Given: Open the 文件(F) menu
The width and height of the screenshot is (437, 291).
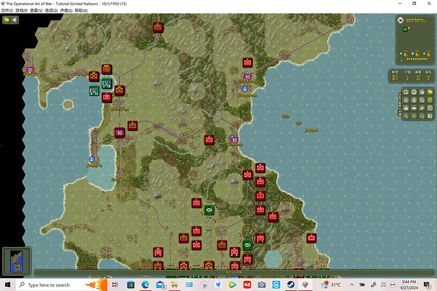Looking at the screenshot, I should pos(7,11).
